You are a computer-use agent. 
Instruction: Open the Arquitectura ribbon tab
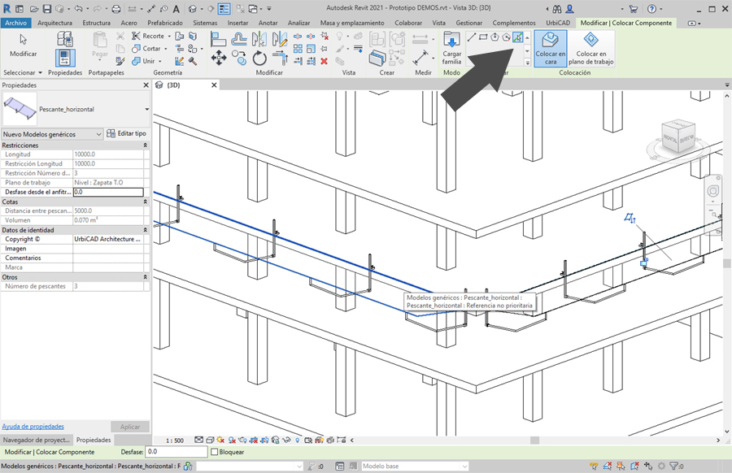[54, 23]
